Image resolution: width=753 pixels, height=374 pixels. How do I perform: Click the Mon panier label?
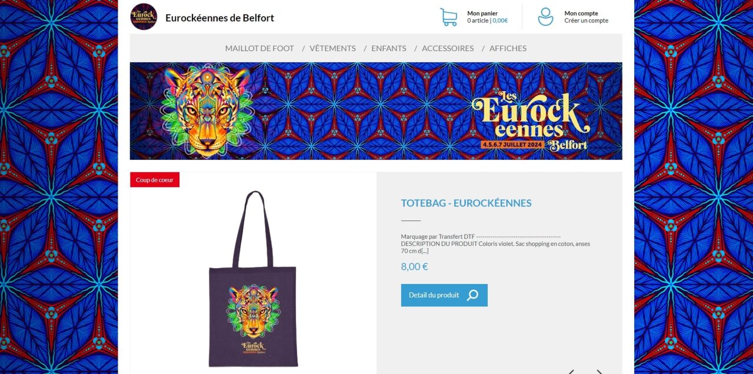tap(482, 14)
